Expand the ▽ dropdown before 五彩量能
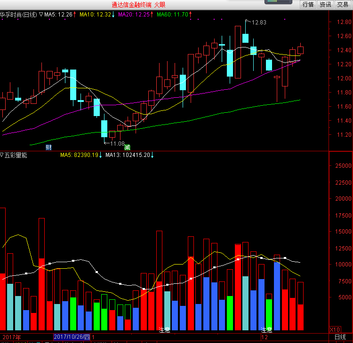The width and height of the screenshot is (353, 343). pyautogui.click(x=2, y=155)
